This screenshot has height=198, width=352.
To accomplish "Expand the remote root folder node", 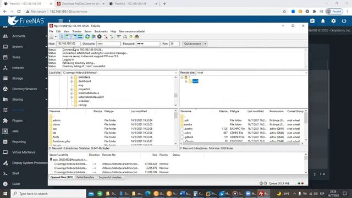I will click(186, 81).
